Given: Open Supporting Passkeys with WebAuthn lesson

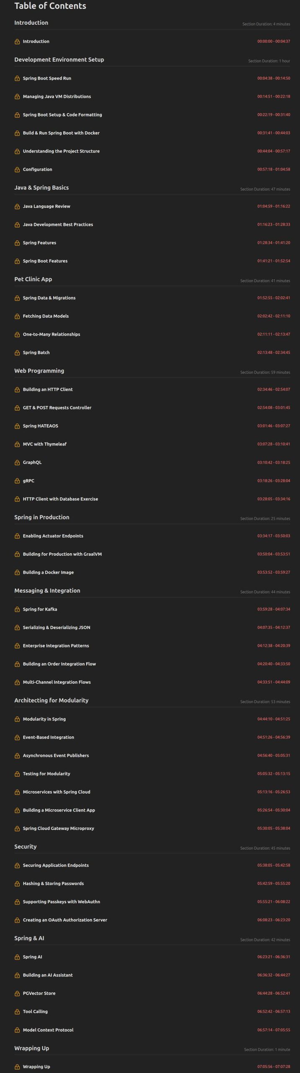Looking at the screenshot, I should pos(62,902).
